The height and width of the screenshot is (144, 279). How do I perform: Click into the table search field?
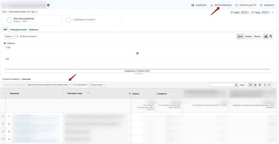(221, 85)
